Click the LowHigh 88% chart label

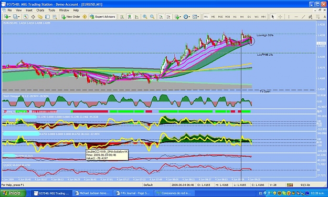point(265,35)
